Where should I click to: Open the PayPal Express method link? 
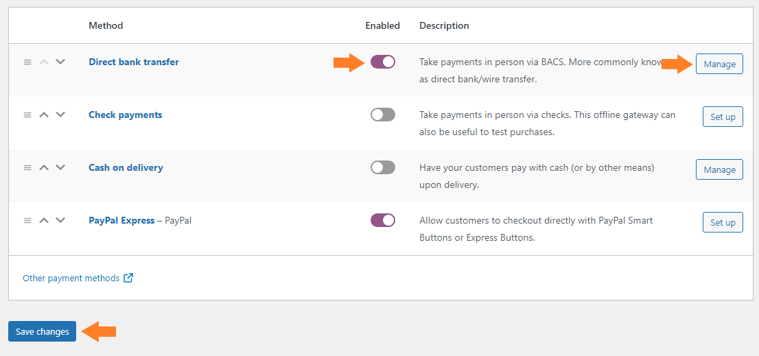(121, 221)
